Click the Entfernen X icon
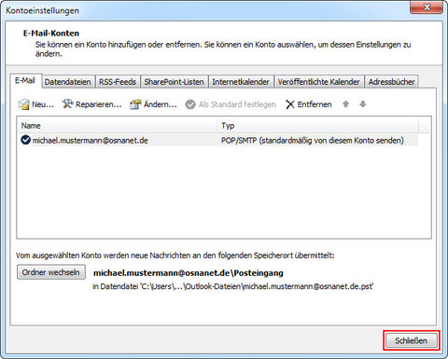 (x=290, y=104)
